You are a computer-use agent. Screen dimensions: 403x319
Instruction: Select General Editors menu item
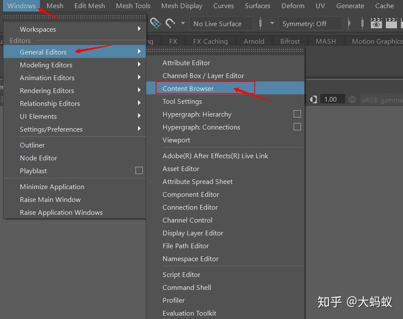click(75, 52)
